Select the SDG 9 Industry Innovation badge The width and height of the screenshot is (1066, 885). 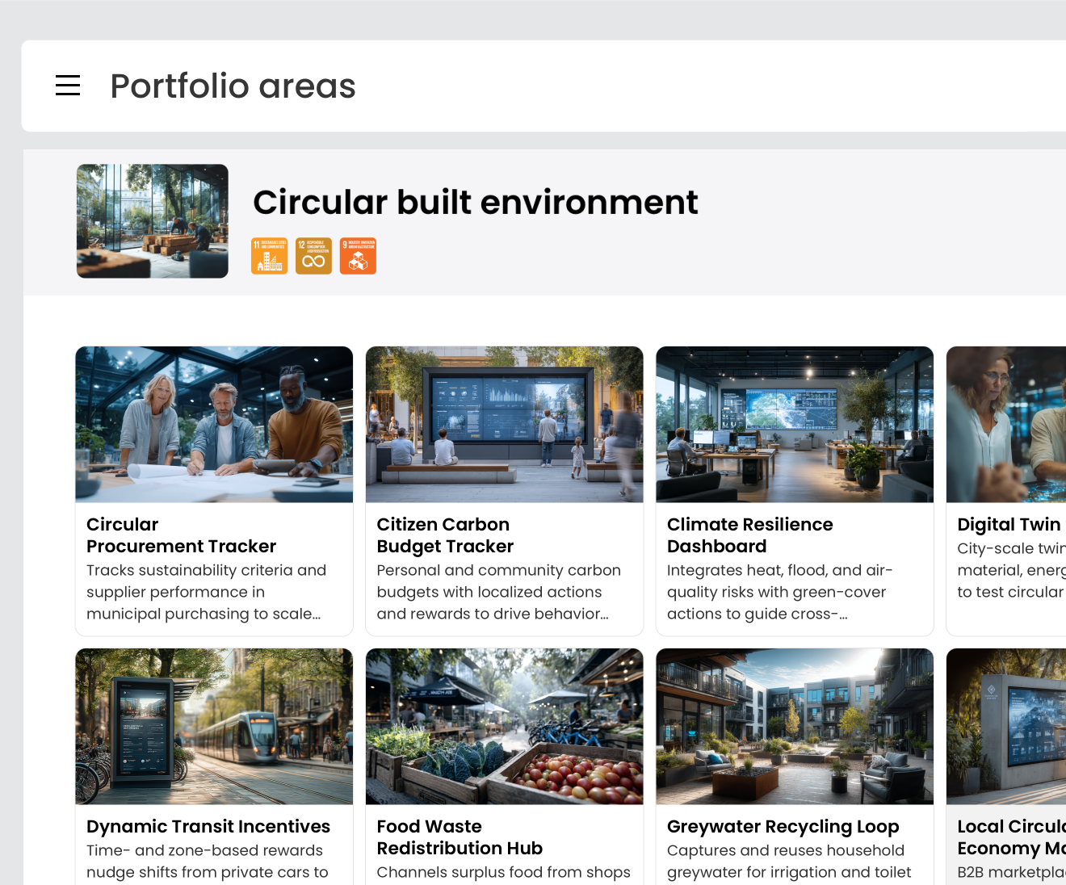point(358,255)
